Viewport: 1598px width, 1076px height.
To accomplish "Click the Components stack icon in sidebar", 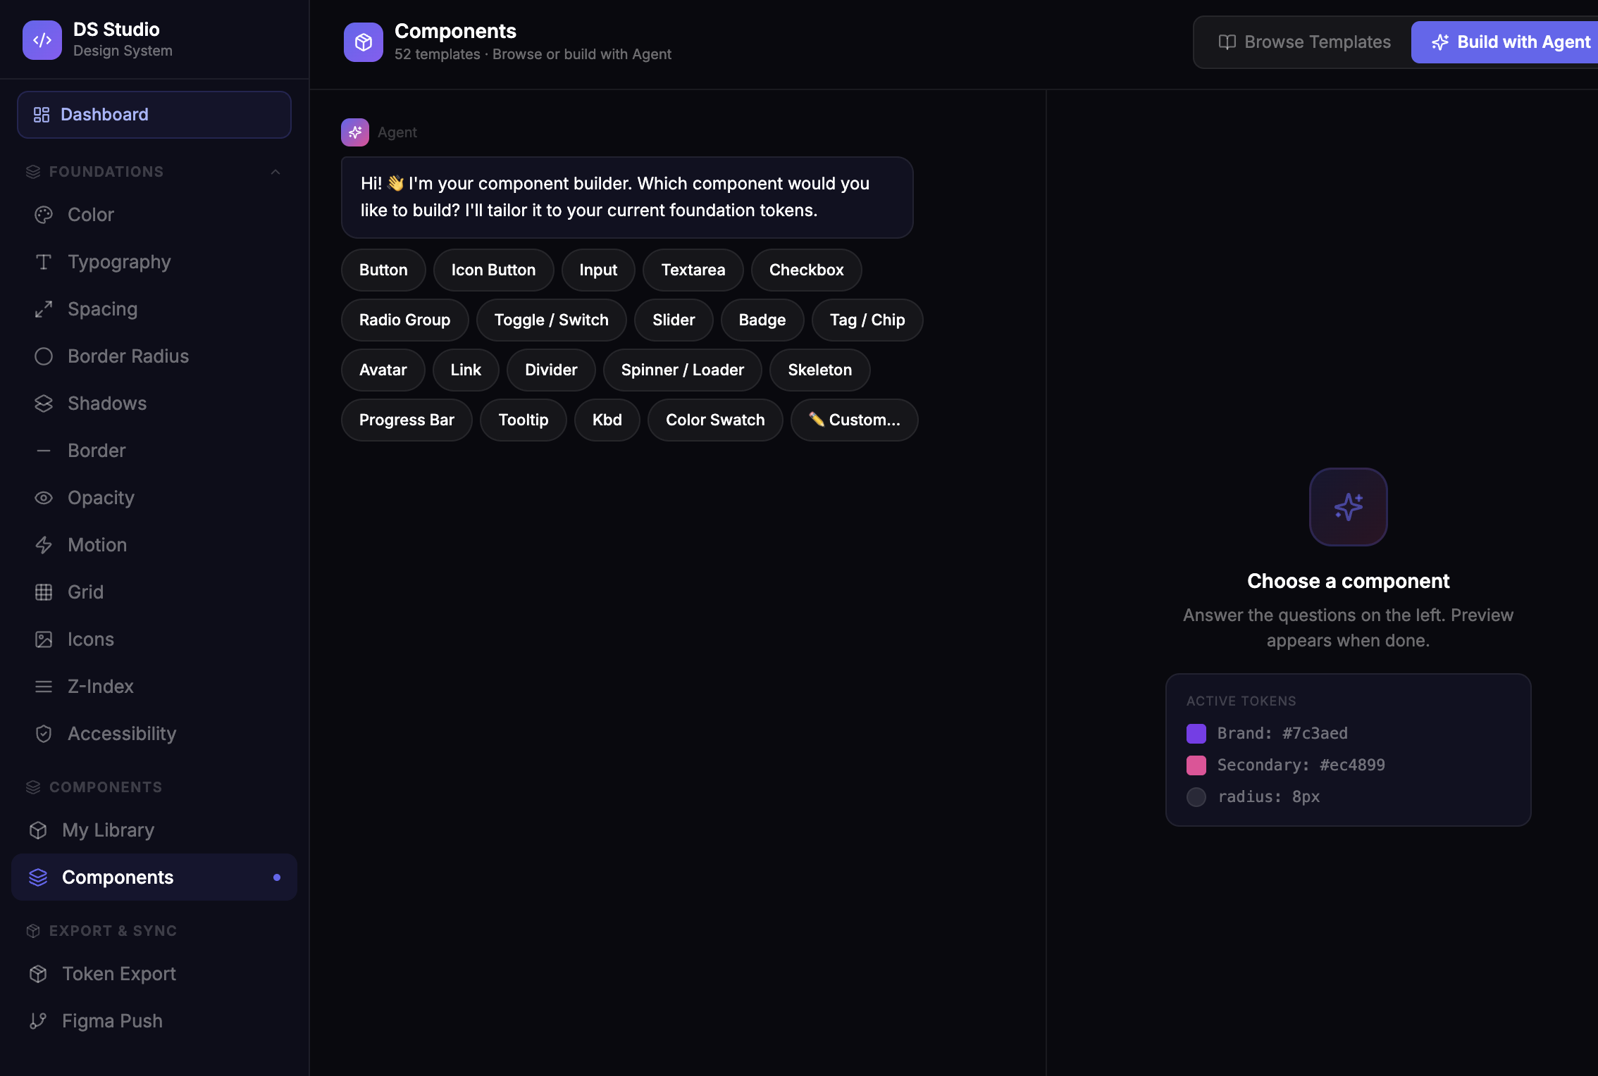I will coord(38,877).
